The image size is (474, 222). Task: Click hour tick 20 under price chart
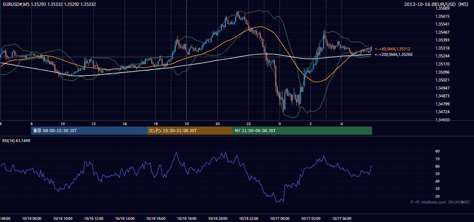pos(218,124)
